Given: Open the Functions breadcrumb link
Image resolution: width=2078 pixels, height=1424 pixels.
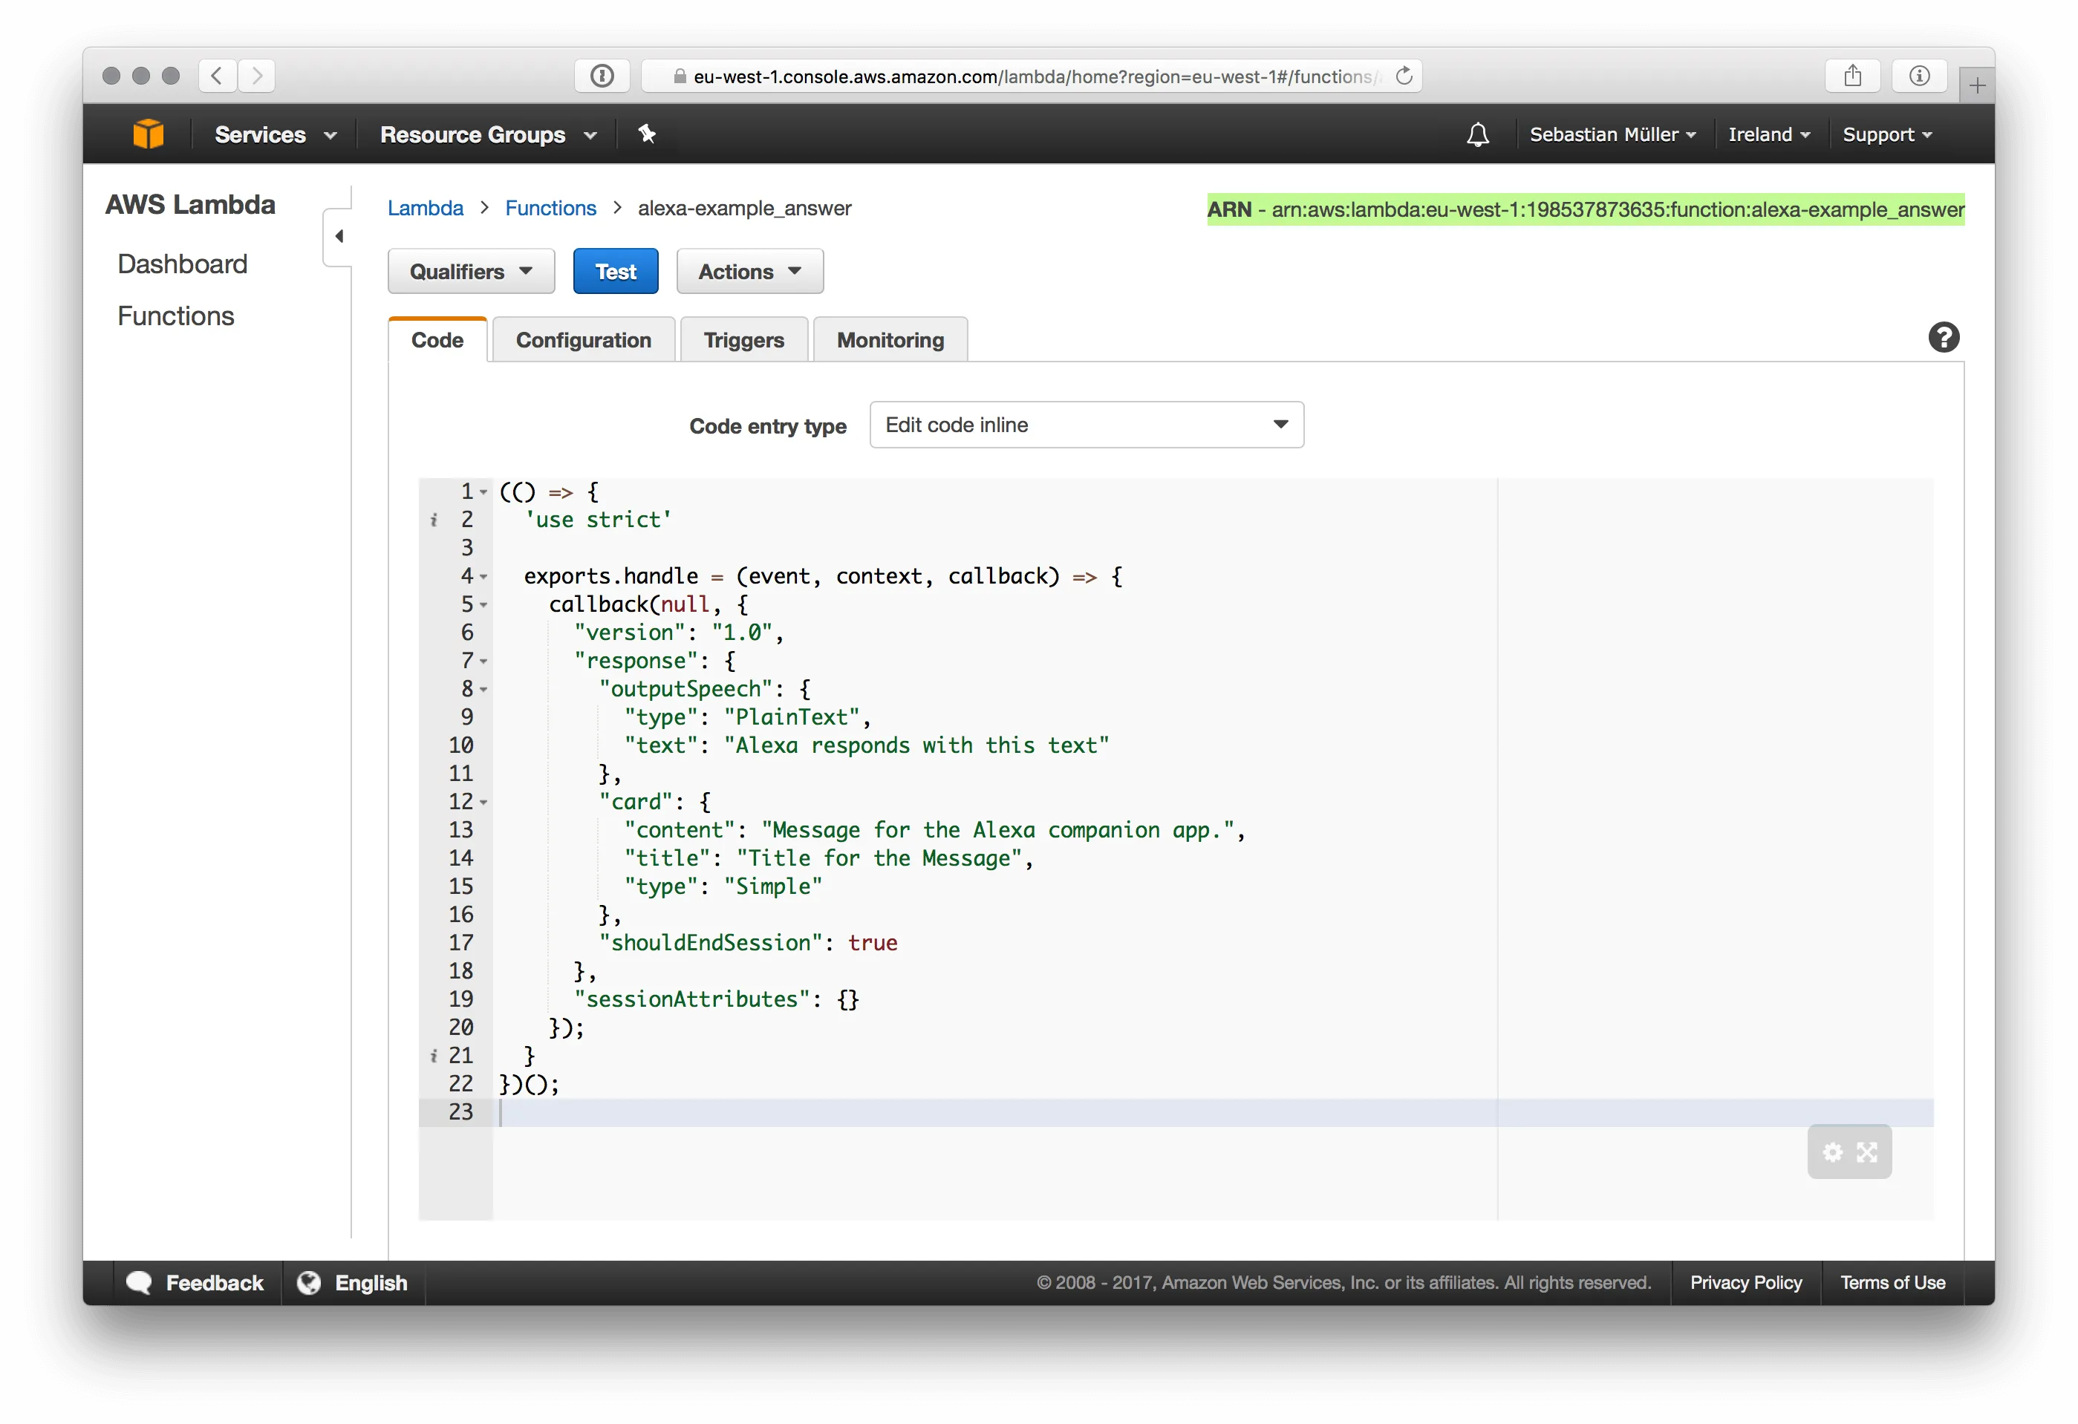Looking at the screenshot, I should pyautogui.click(x=550, y=207).
